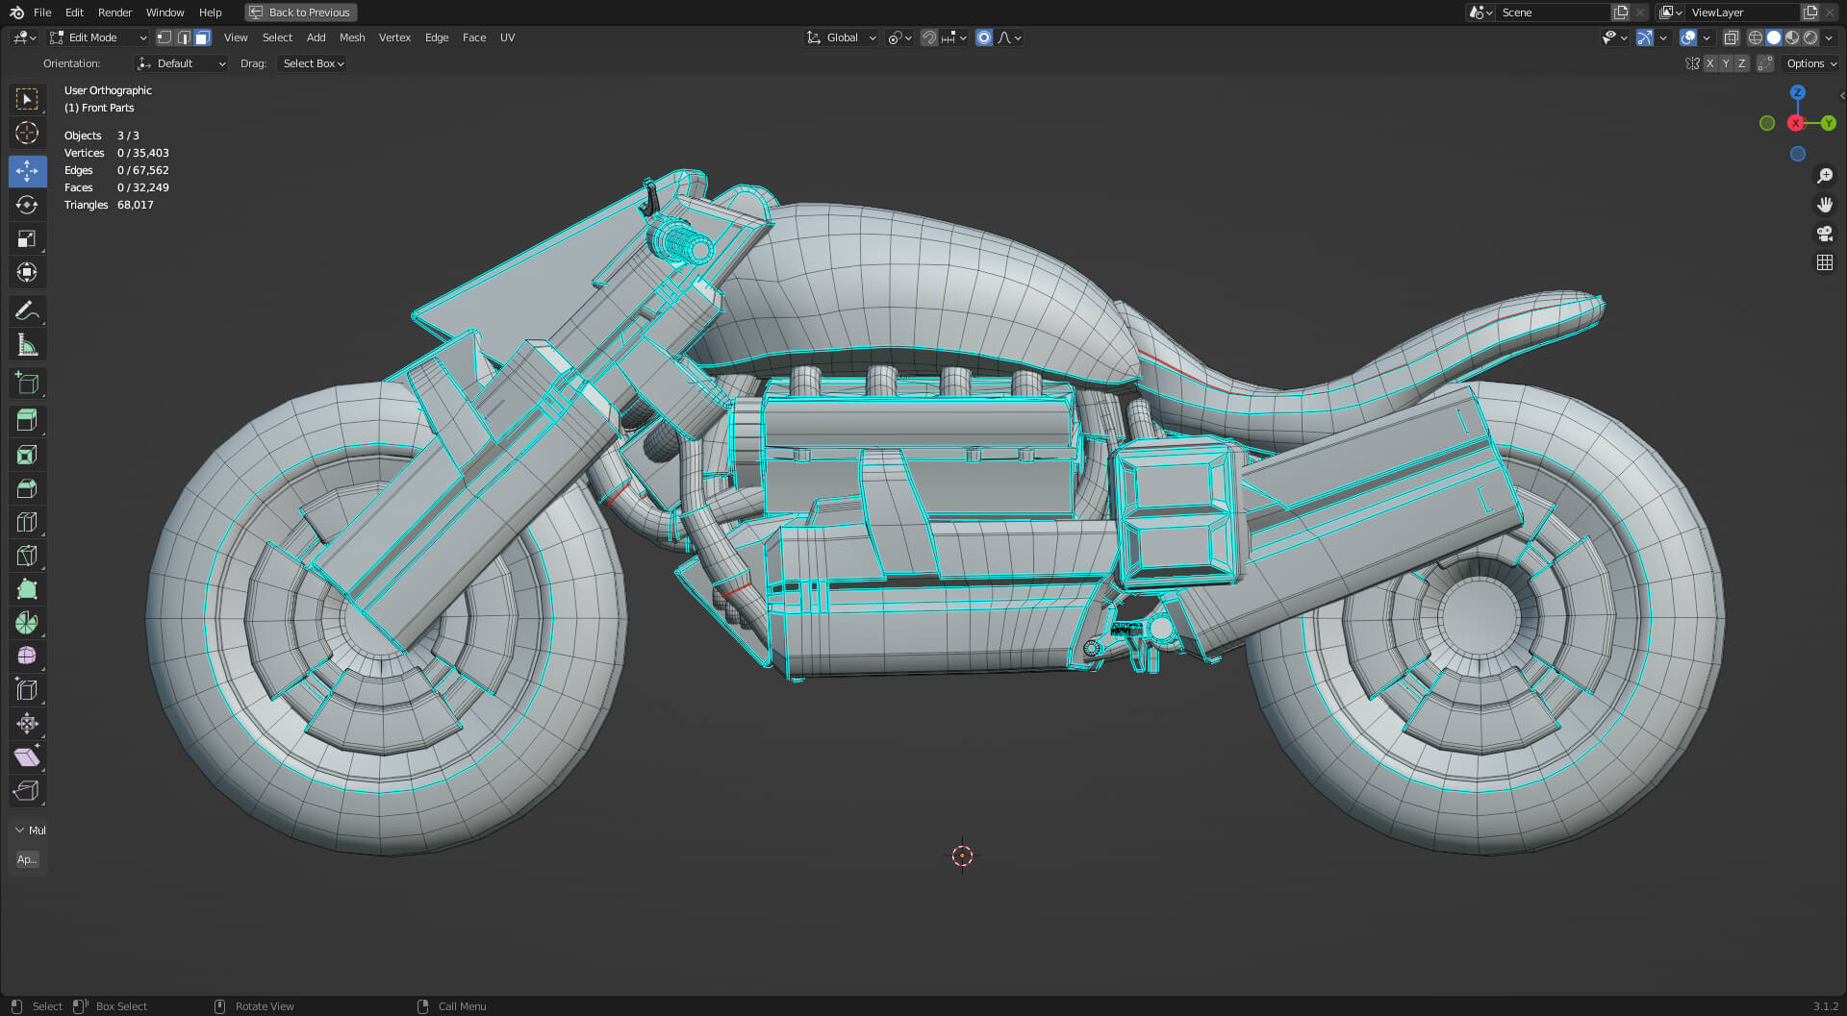Enable wireframe viewport shading
Screen dimensions: 1847x1016
coord(1755,37)
